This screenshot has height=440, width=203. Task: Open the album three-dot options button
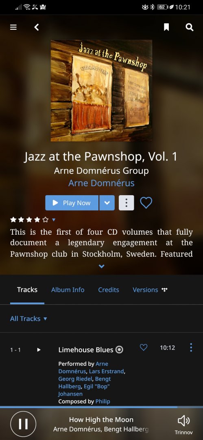pyautogui.click(x=127, y=203)
